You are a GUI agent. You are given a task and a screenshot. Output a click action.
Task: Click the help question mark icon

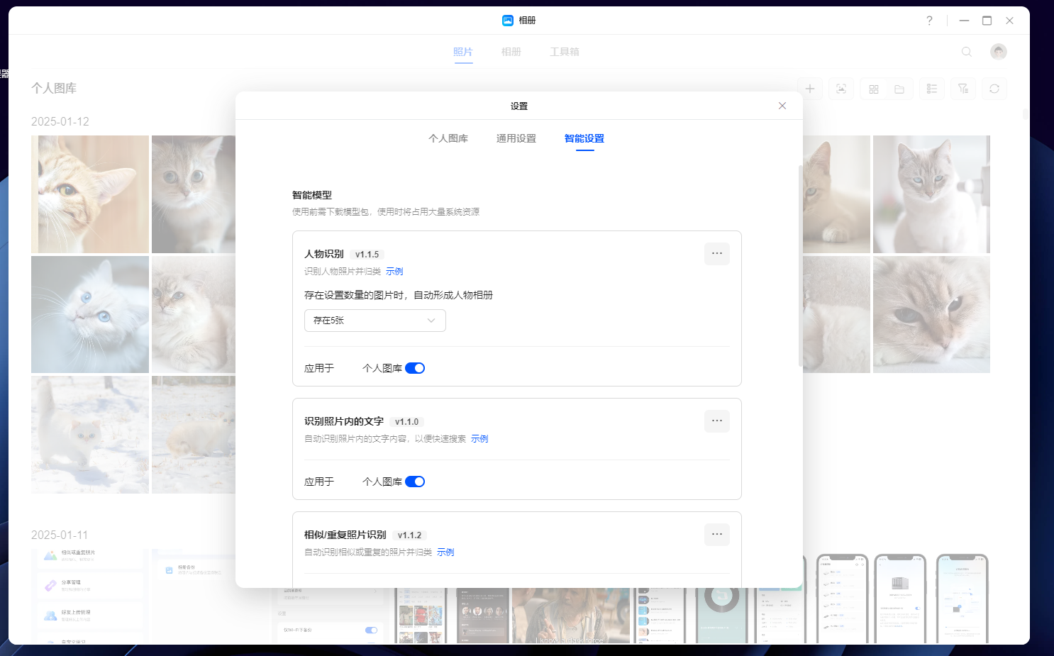coord(929,21)
